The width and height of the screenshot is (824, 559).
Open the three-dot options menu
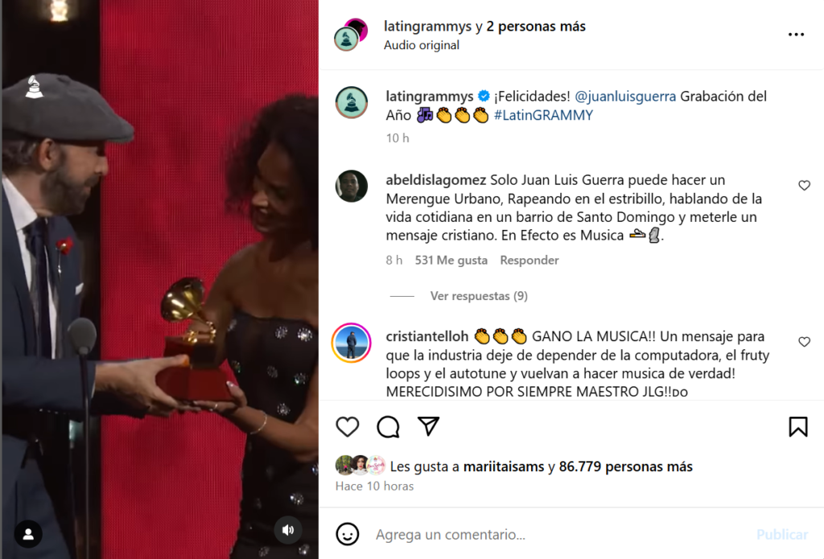[796, 35]
